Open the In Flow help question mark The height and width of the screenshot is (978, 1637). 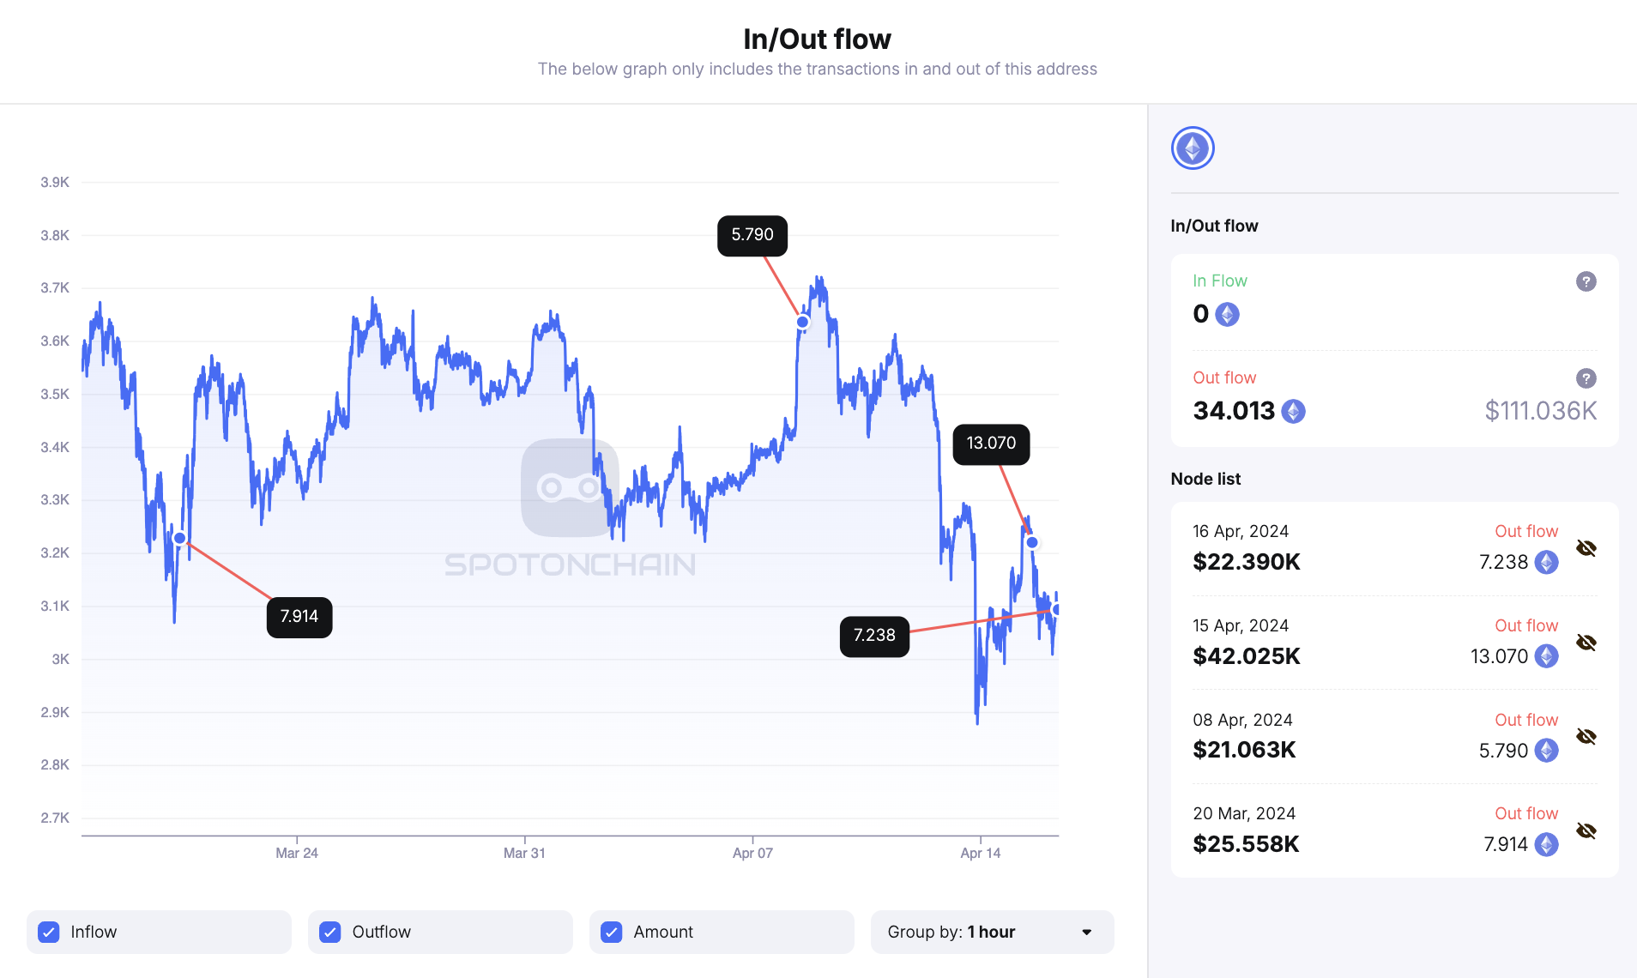coord(1586,281)
